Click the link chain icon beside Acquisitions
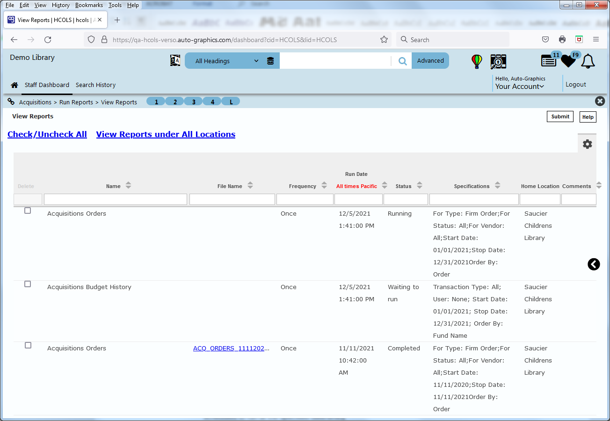Screen dimensions: 610x421 click(x=11, y=102)
